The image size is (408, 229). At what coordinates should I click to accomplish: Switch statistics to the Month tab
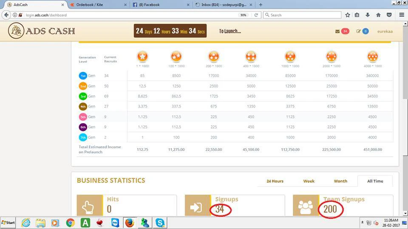[340, 181]
